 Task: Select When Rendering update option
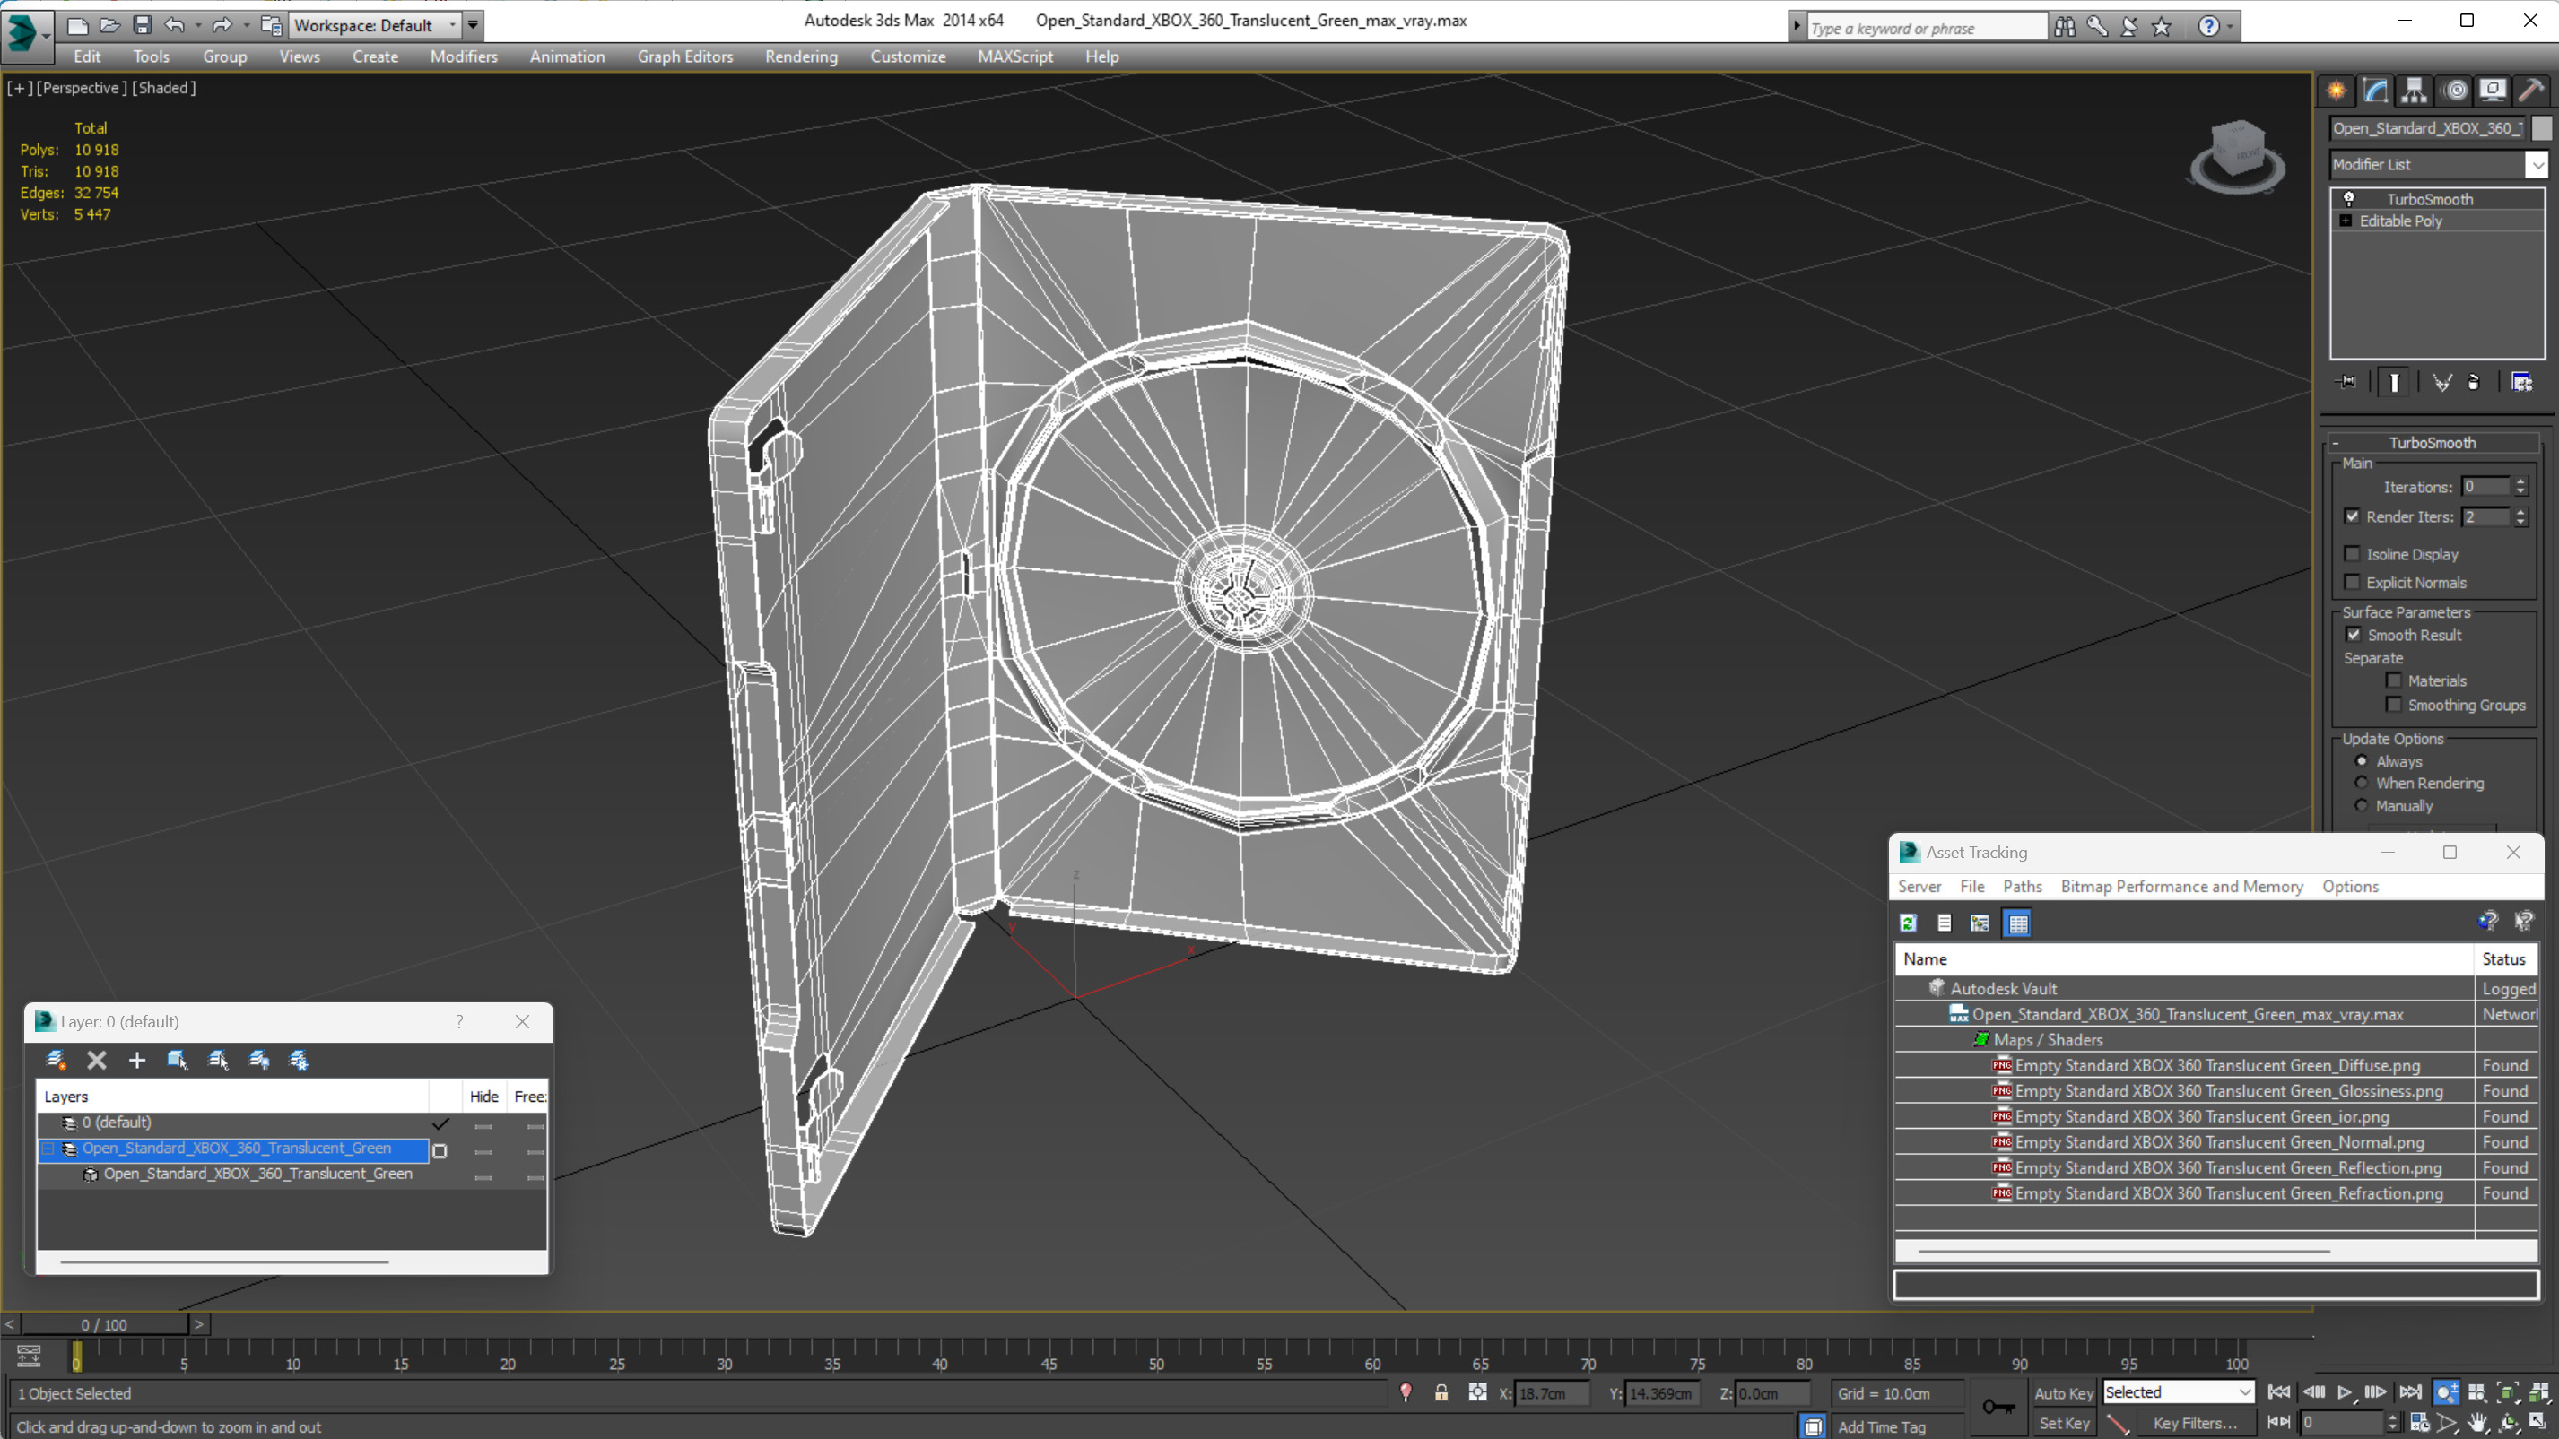point(2362,783)
